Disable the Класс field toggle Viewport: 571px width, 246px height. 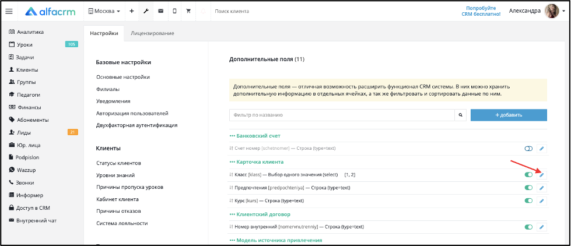(528, 175)
